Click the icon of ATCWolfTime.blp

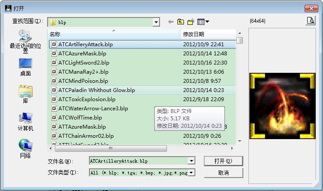[54, 117]
